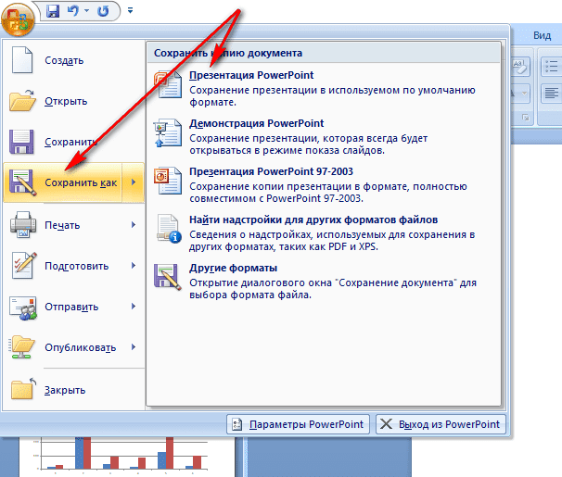The height and width of the screenshot is (477, 562).
Task: Click the folder icon next to Закрыть
Action: (23, 388)
